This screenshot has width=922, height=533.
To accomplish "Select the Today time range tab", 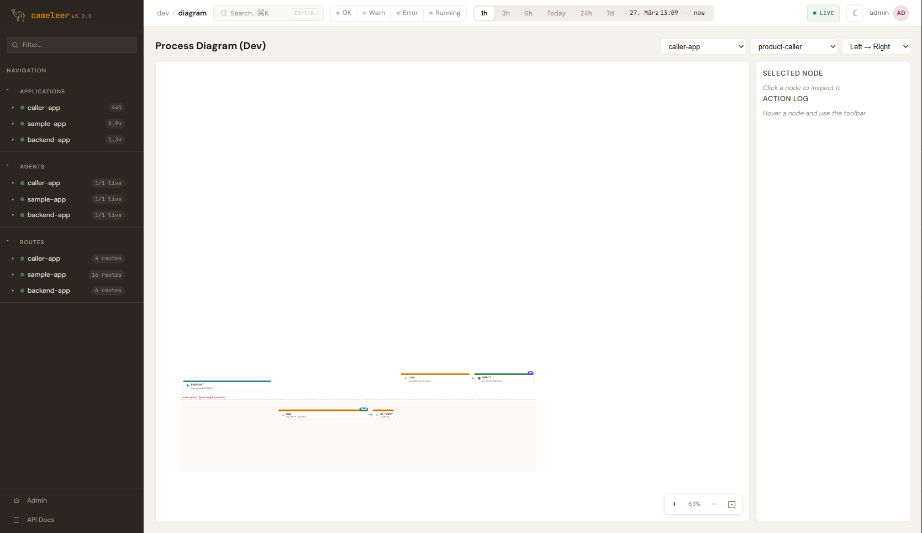I will click(x=556, y=13).
